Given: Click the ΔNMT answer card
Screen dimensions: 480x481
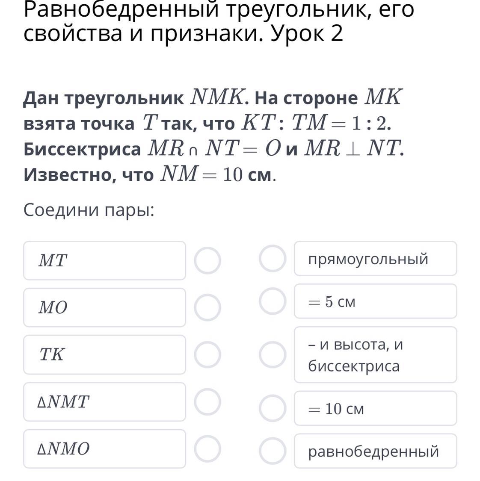Looking at the screenshot, I should coord(104,402).
